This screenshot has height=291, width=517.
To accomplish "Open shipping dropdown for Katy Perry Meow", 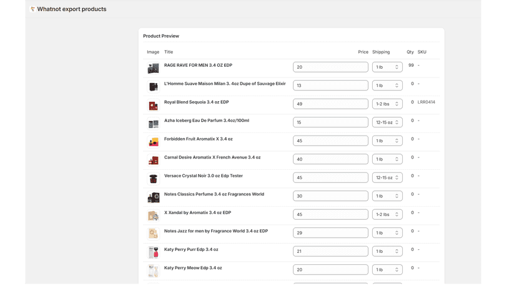I will click(387, 270).
